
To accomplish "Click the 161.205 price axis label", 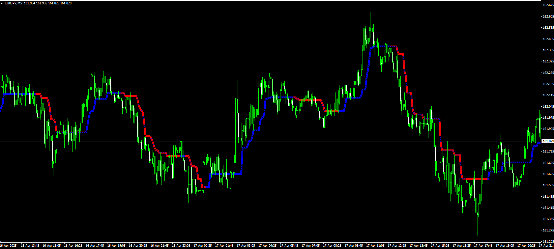I will pos(548,241).
